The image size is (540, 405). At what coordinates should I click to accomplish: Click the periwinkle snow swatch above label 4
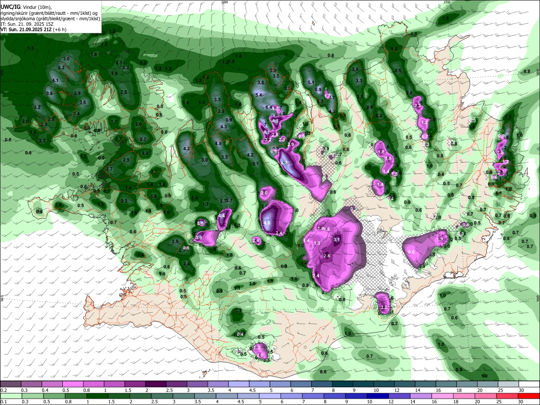click(x=239, y=384)
